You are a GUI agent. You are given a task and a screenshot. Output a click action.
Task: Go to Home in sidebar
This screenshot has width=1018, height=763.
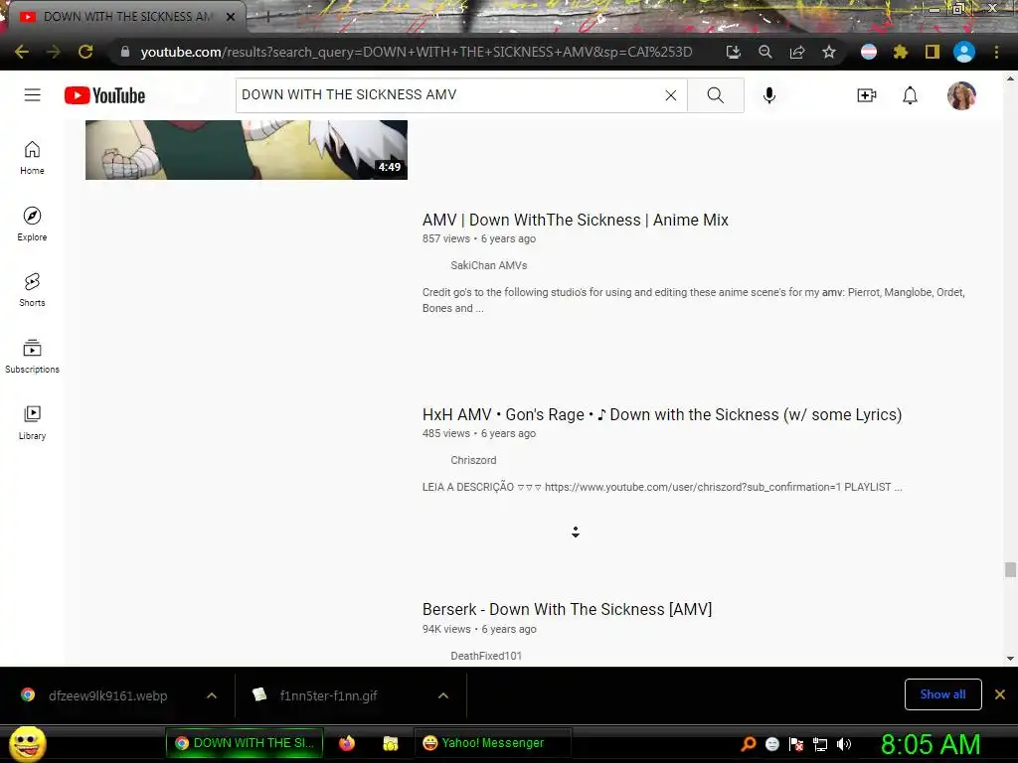(32, 158)
